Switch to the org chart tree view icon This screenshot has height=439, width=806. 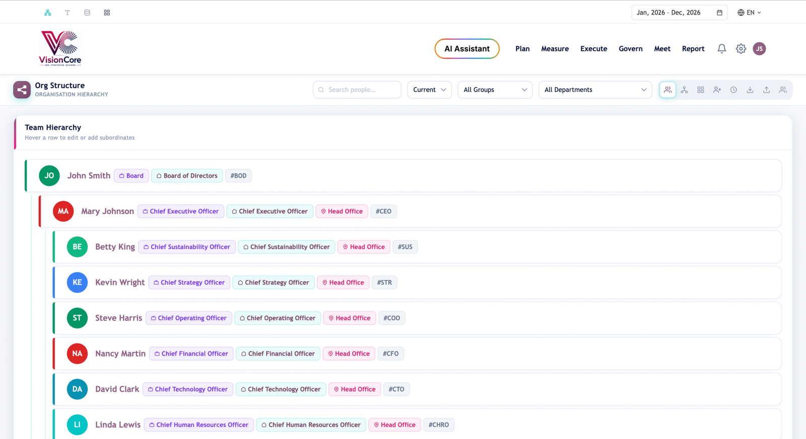point(684,90)
